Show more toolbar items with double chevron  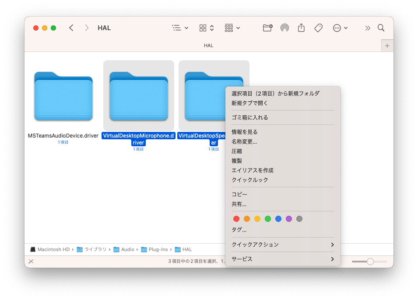pos(368,28)
